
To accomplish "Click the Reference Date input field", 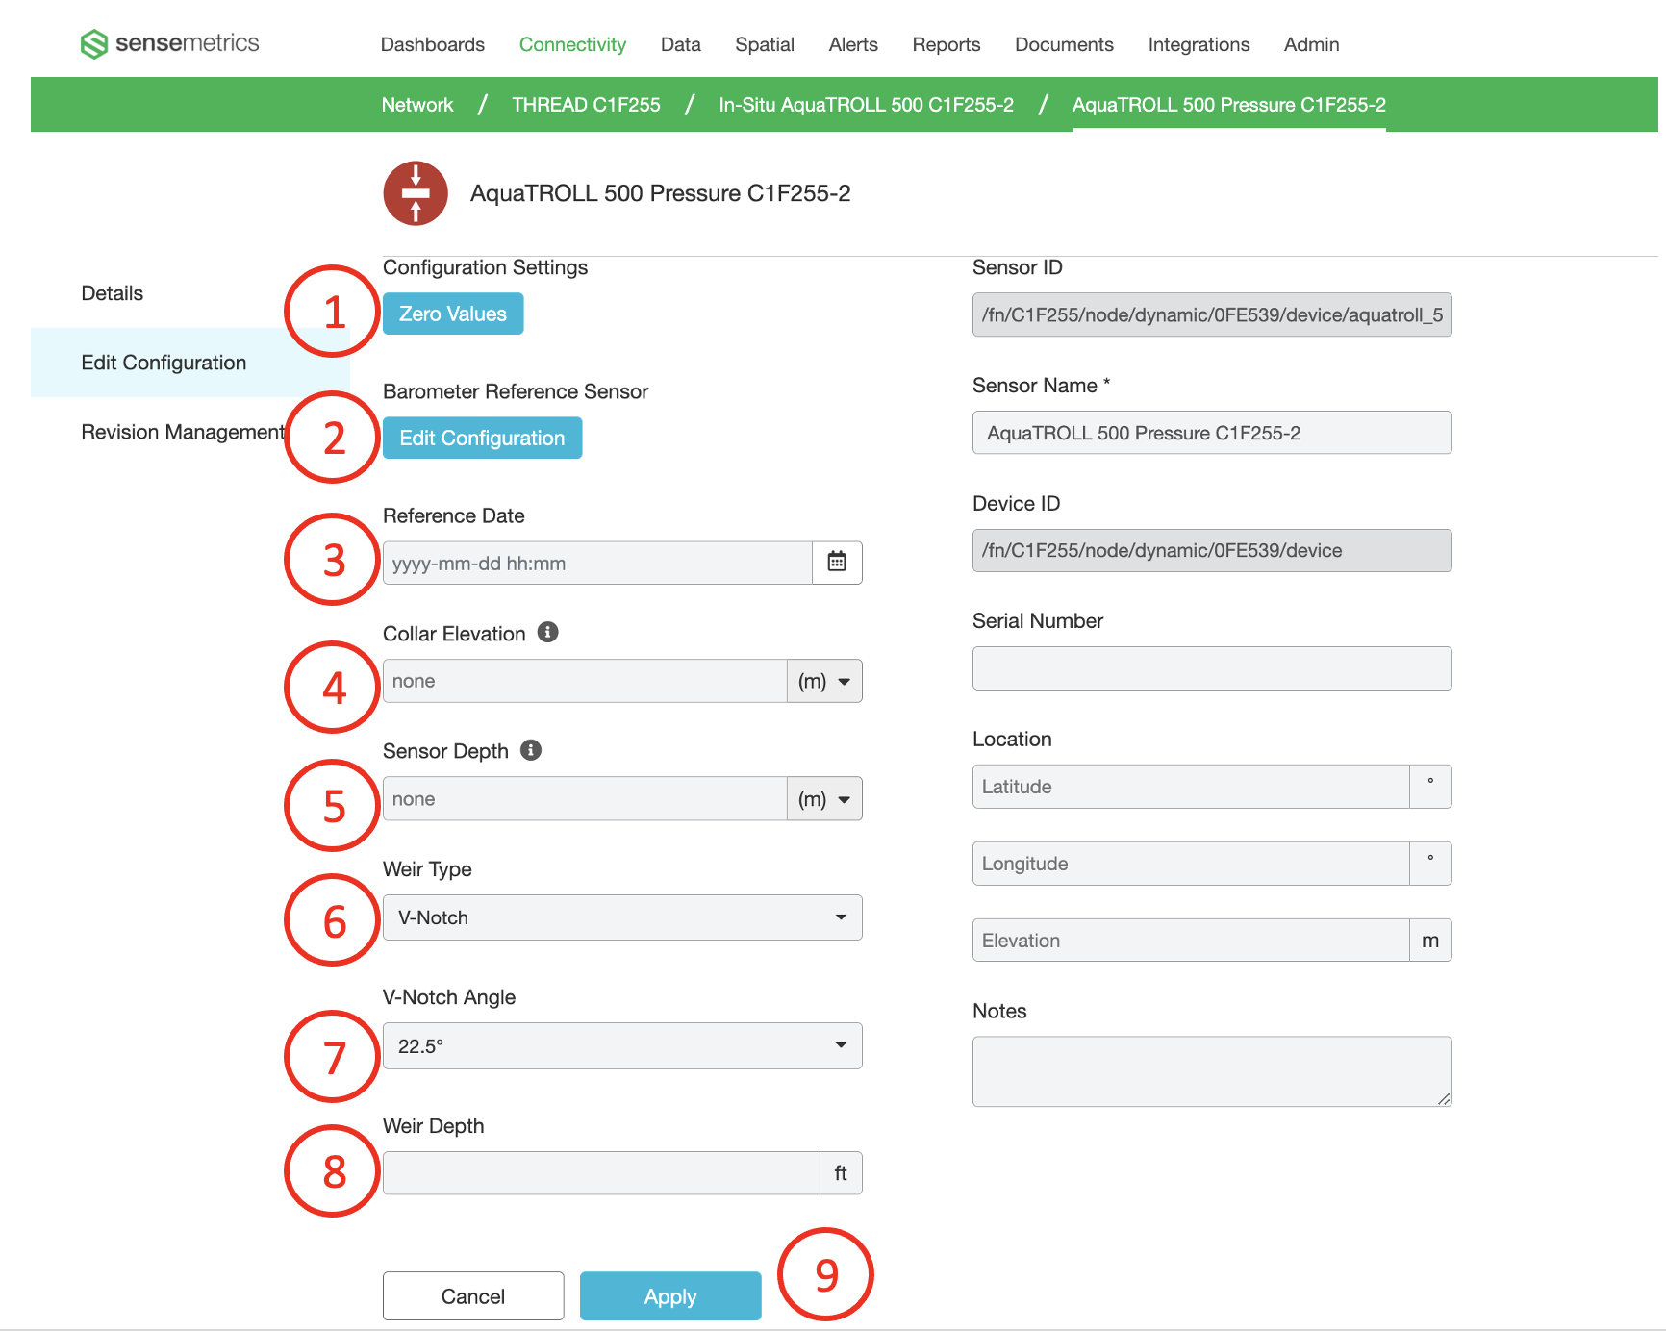I will pyautogui.click(x=597, y=563).
